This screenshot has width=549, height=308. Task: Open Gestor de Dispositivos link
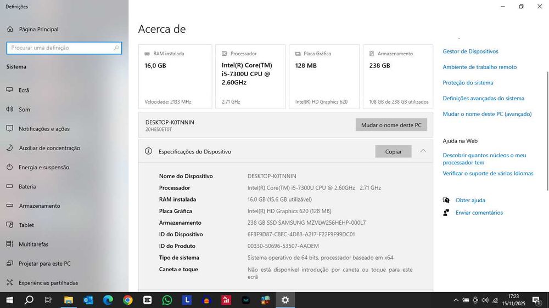470,52
